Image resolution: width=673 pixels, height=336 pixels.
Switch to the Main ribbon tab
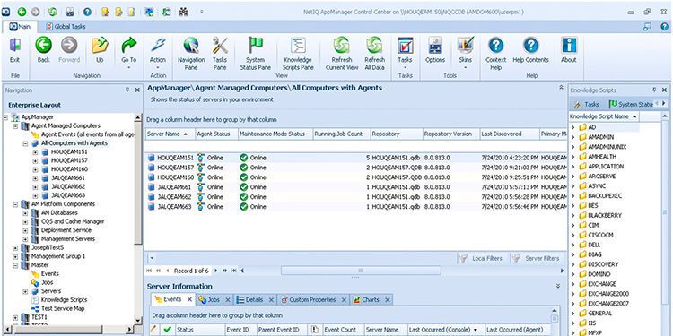click(20, 27)
